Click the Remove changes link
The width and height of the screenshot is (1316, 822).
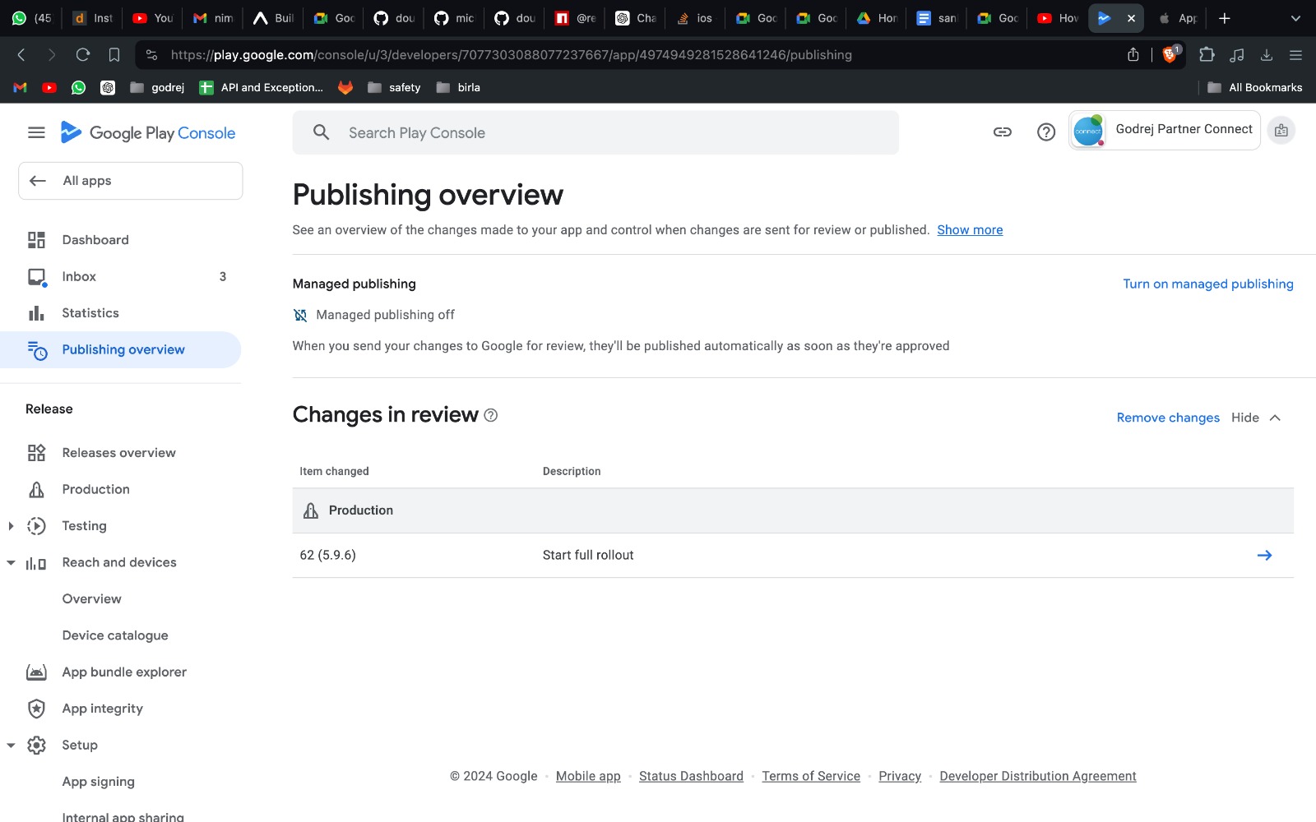(1167, 418)
